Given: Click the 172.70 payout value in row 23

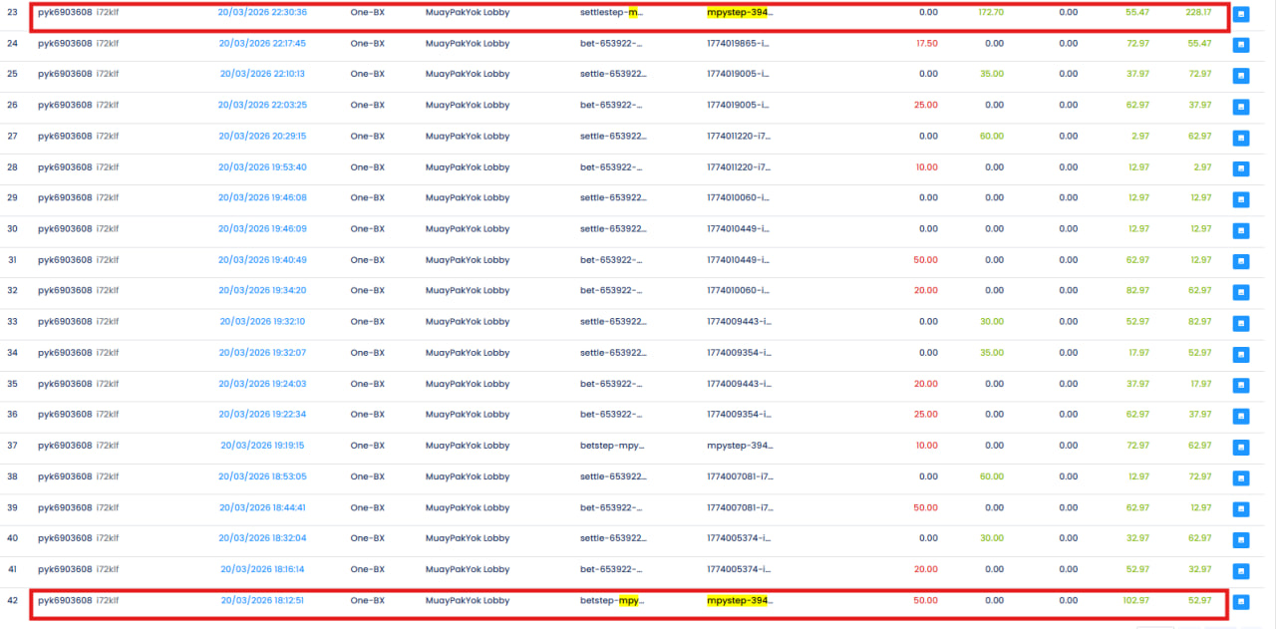Looking at the screenshot, I should [x=990, y=13].
